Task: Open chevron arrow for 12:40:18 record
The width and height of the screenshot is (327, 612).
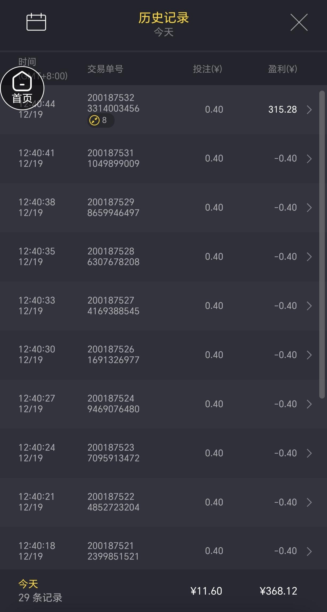Action: 309,551
